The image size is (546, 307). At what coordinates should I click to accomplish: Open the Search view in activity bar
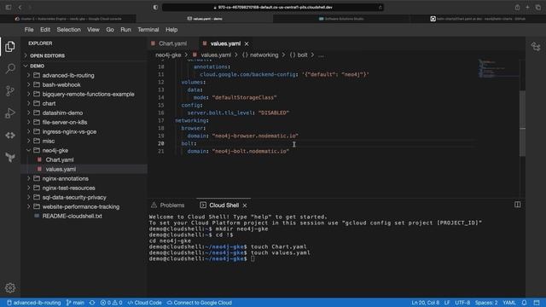[x=10, y=68]
